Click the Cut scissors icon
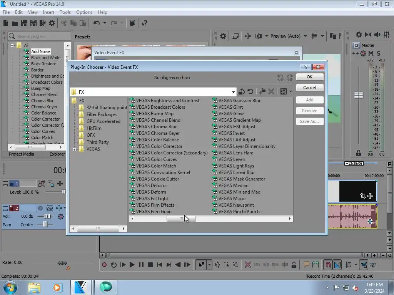Screen dimensions: 394x295 [64, 23]
